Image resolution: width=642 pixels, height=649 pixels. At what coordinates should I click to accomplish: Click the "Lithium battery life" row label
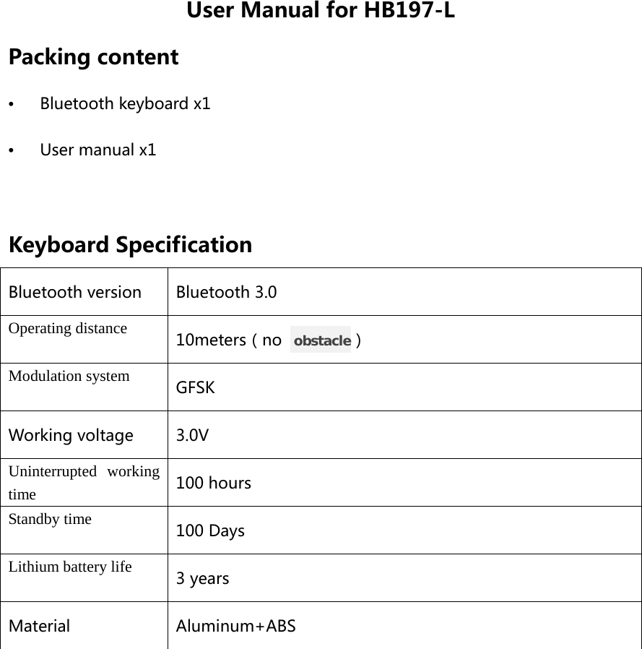coord(70,567)
